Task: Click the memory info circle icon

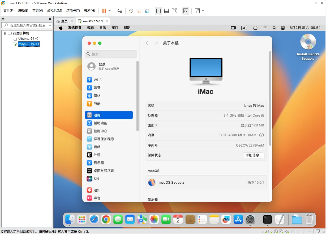Action: 261,135
